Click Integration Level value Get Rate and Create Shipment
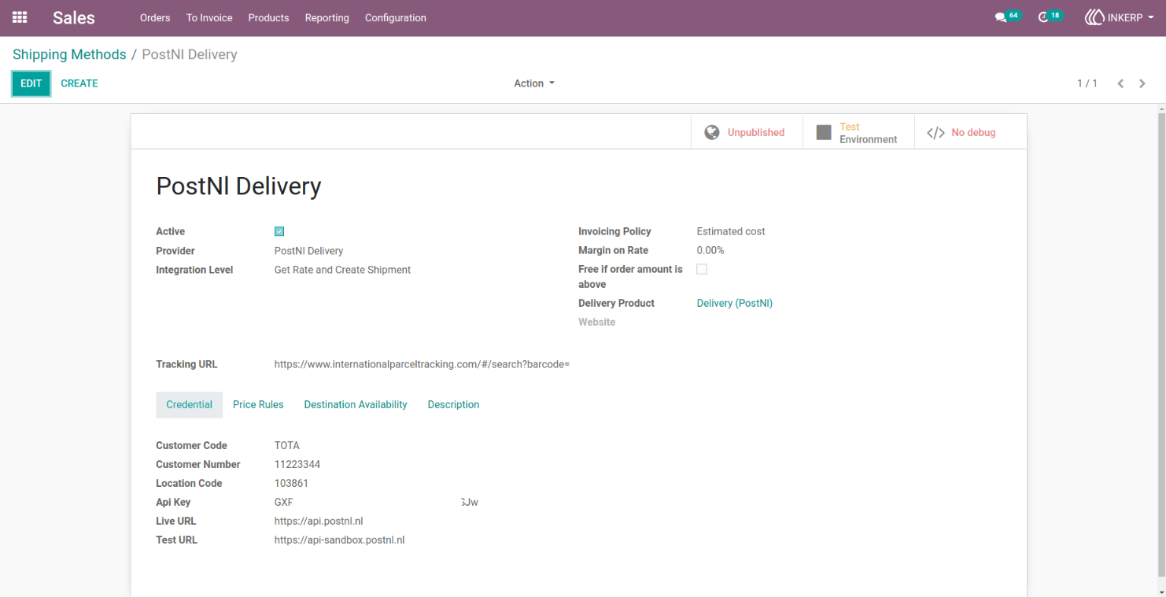The width and height of the screenshot is (1166, 597). [x=342, y=270]
